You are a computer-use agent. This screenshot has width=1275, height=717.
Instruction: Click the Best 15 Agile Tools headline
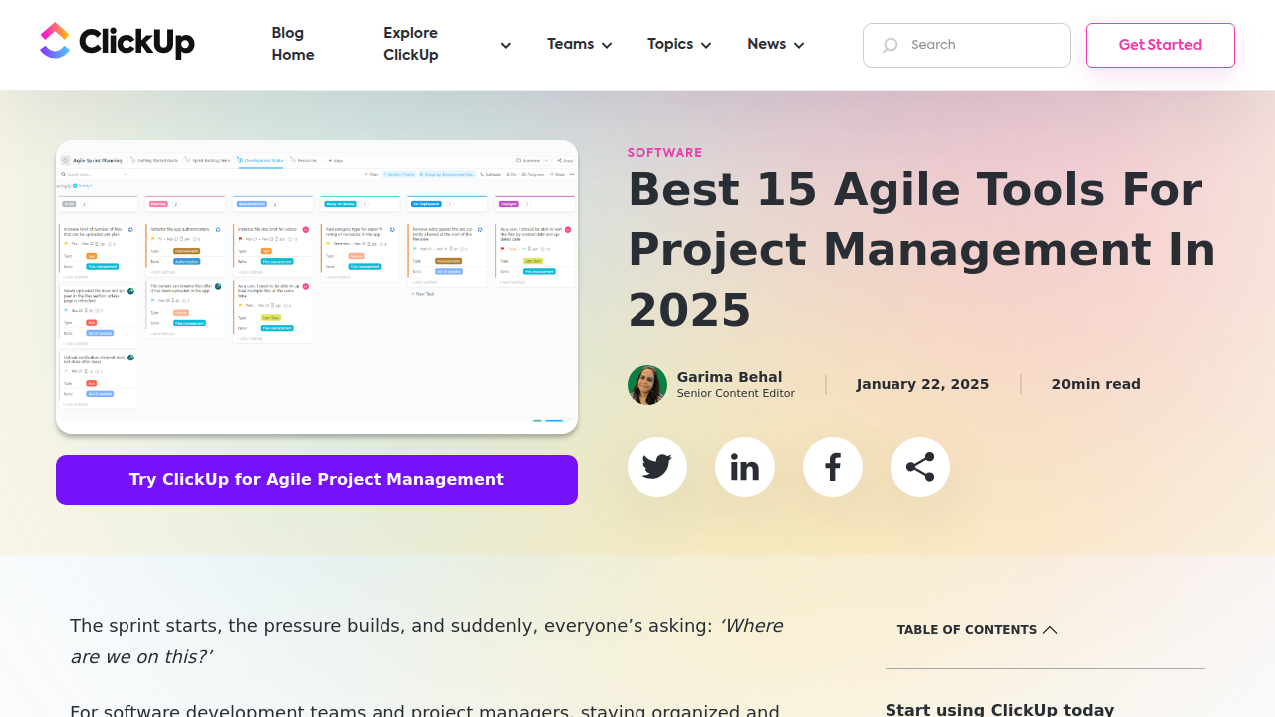[921, 249]
